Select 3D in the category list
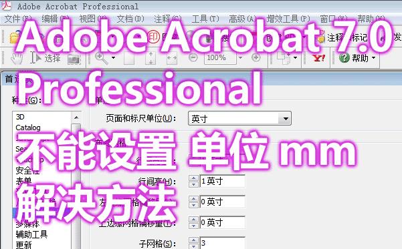Viewport: 402px width, 249px height. click(20, 117)
